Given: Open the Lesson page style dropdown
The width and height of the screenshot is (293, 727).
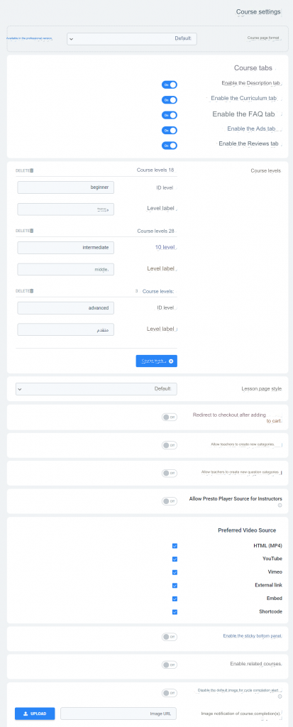Looking at the screenshot, I should tap(96, 389).
